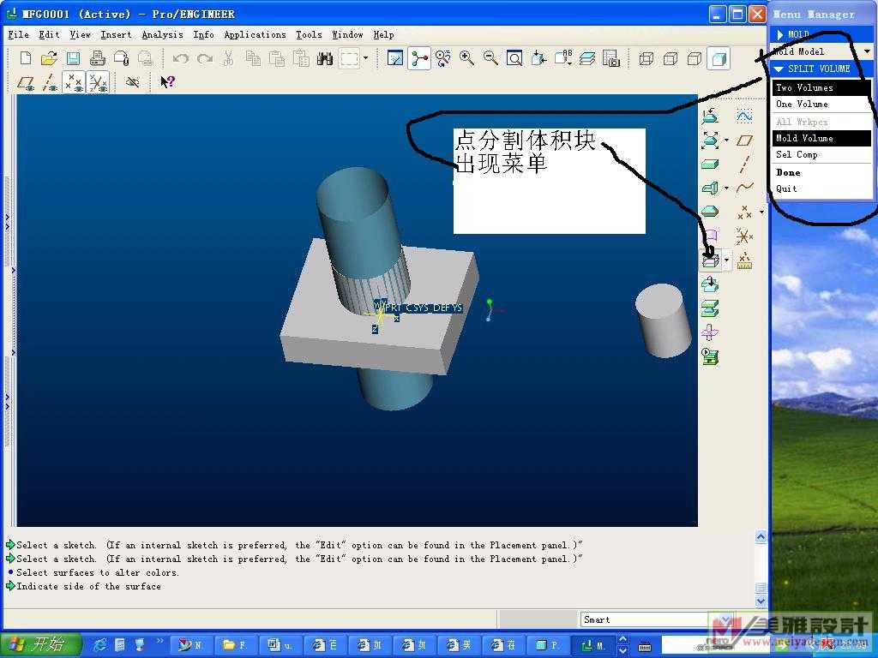Image resolution: width=878 pixels, height=658 pixels.
Task: Toggle datum axes display
Action: [x=50, y=83]
